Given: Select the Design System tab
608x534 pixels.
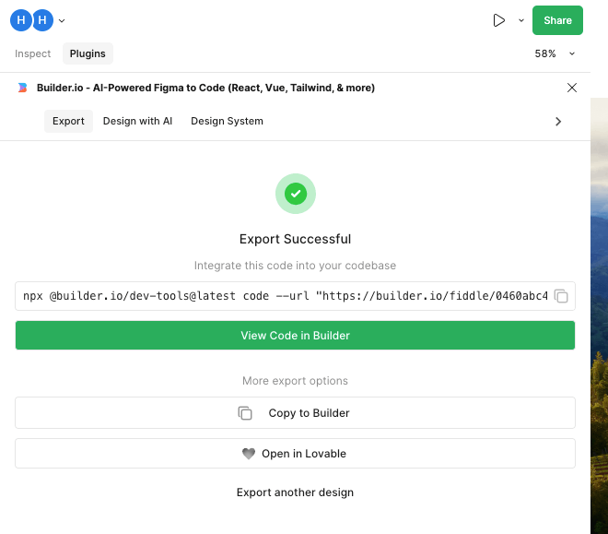Looking at the screenshot, I should tap(227, 121).
